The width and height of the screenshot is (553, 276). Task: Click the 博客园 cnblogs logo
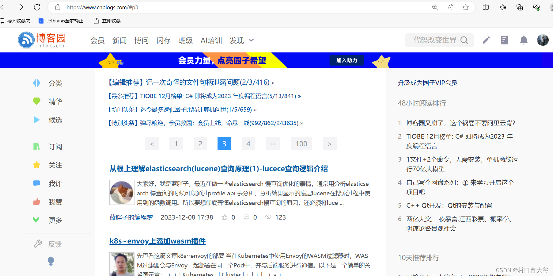pyautogui.click(x=42, y=40)
